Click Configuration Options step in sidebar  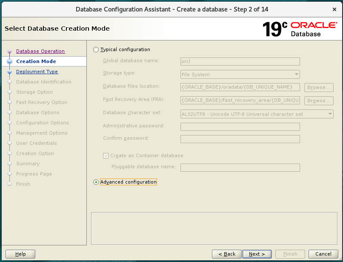pyautogui.click(x=43, y=123)
